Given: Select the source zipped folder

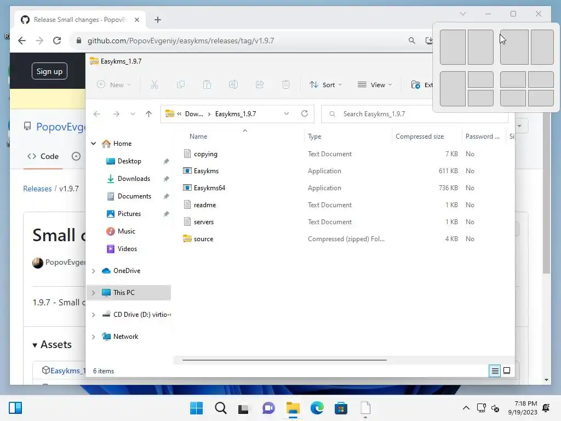Looking at the screenshot, I should click(x=203, y=239).
